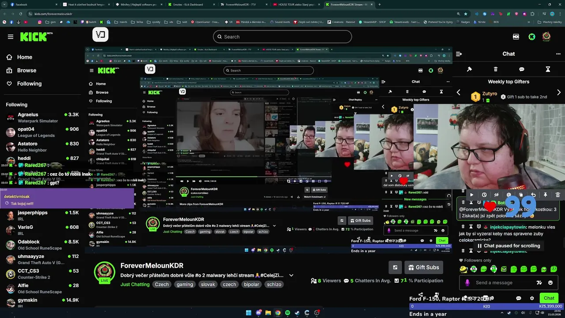Open the Just Chatting category link

tap(135, 284)
